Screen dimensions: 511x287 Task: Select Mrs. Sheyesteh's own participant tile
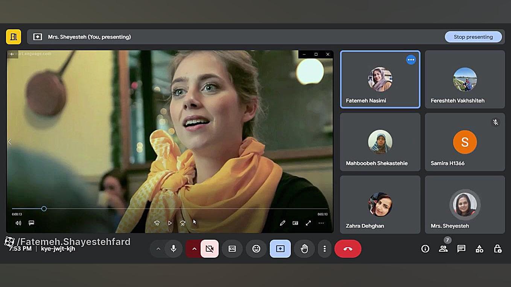pos(465,205)
